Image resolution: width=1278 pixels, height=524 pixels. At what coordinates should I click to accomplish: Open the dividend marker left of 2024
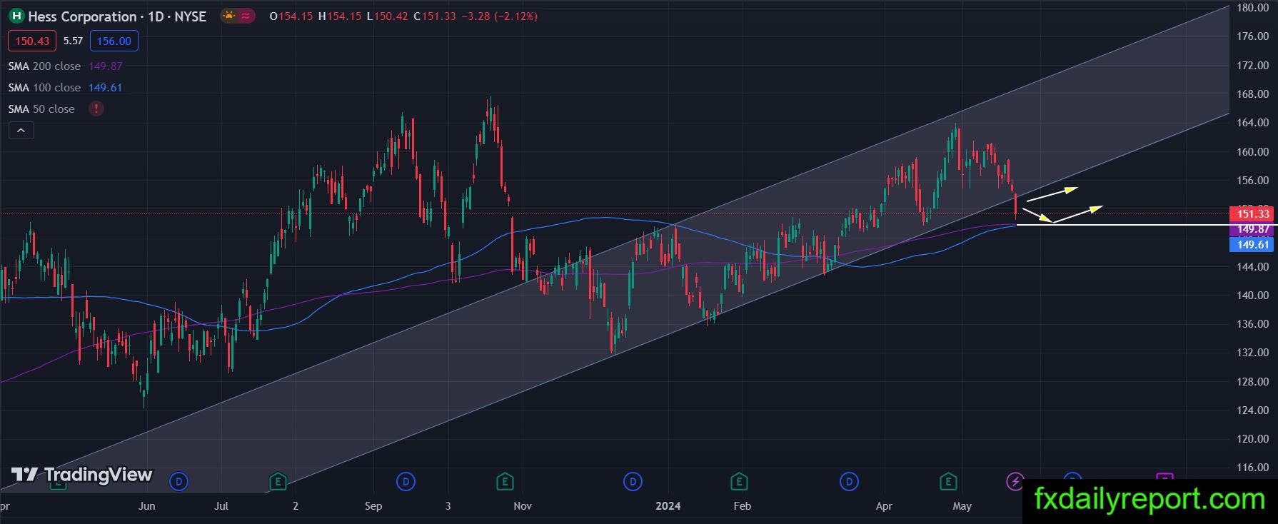pyautogui.click(x=633, y=482)
